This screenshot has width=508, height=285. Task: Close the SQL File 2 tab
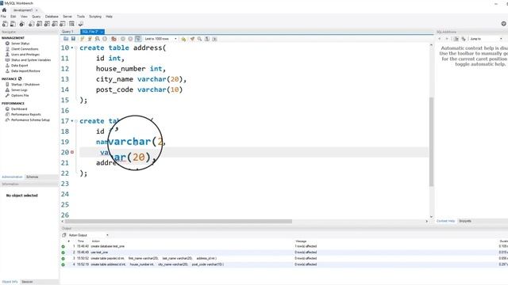coord(102,32)
